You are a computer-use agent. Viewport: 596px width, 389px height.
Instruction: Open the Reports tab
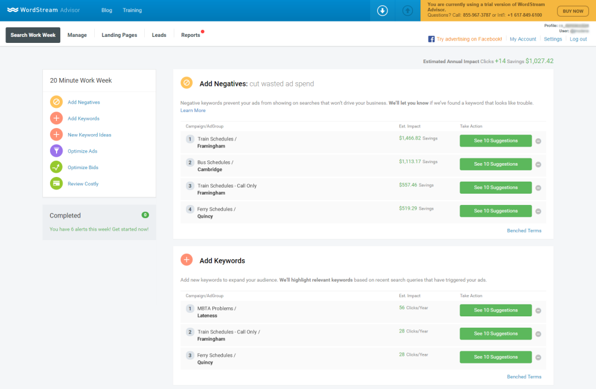coord(191,35)
